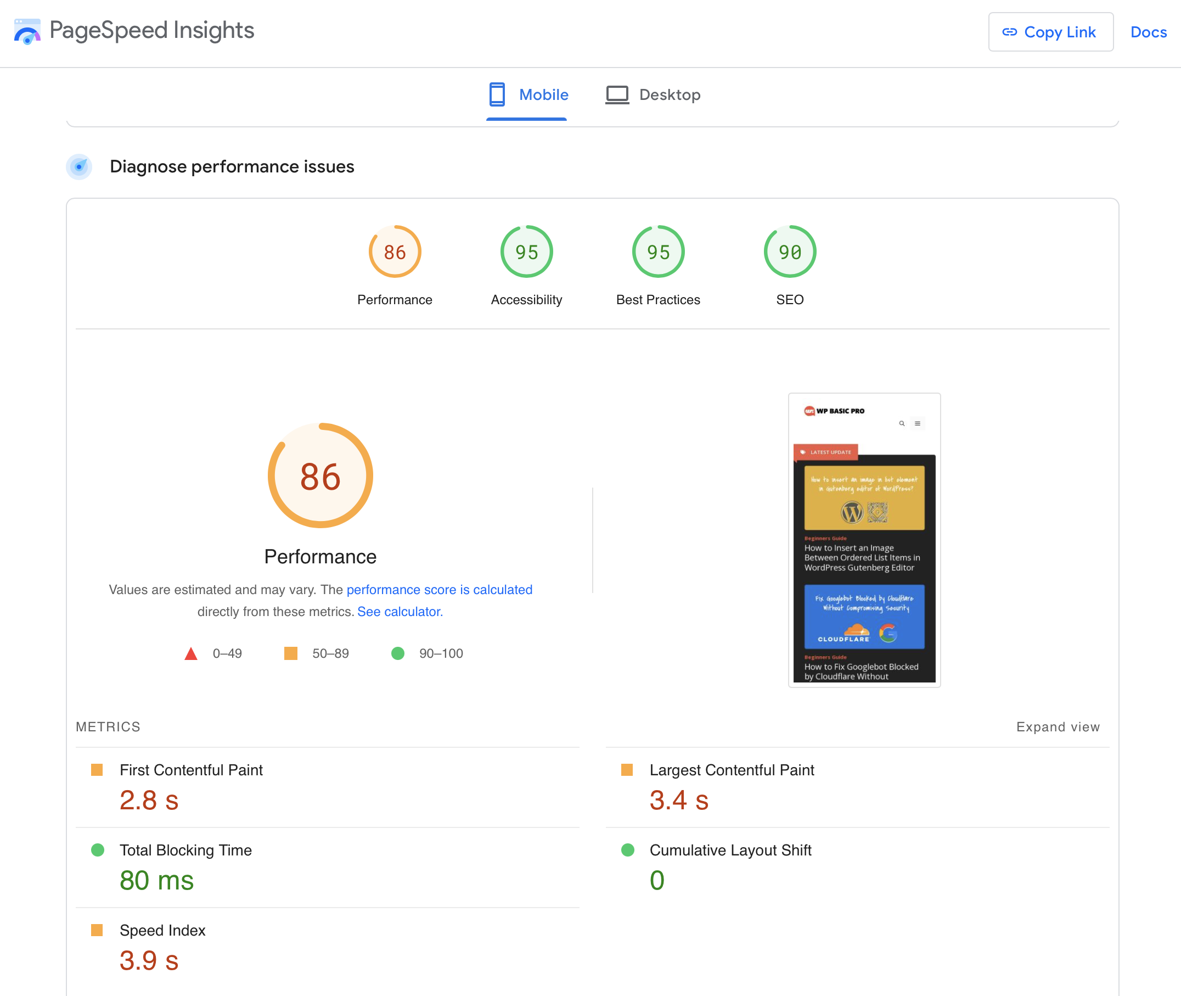Toggle Expand view for metrics
1181x996 pixels.
coord(1058,726)
